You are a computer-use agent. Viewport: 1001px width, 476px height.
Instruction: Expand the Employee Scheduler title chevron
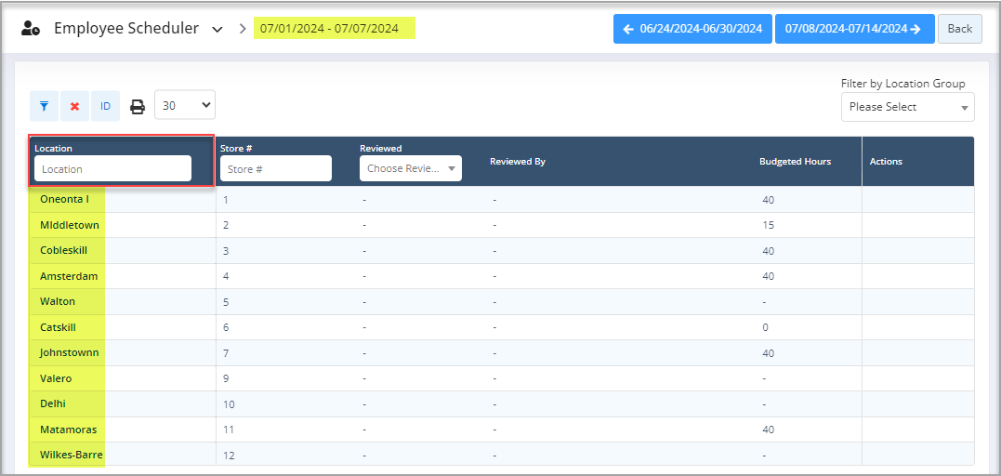[217, 29]
